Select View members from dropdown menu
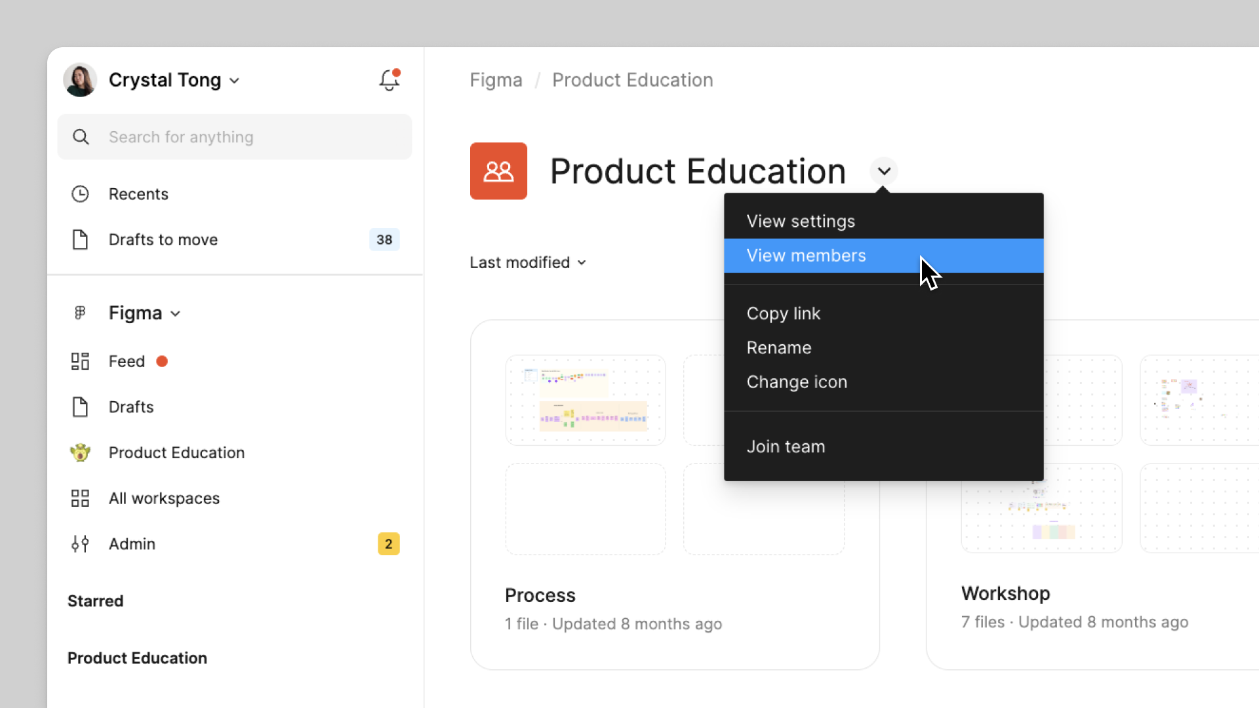 (x=884, y=255)
